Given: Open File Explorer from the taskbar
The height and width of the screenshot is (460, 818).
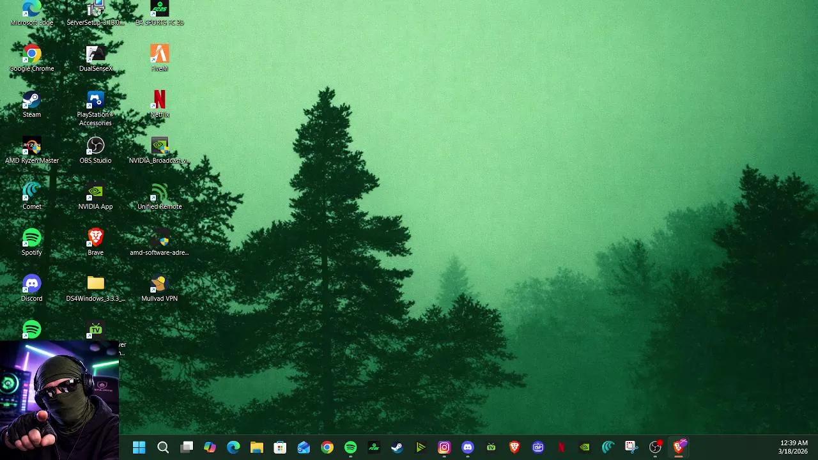Looking at the screenshot, I should point(257,447).
